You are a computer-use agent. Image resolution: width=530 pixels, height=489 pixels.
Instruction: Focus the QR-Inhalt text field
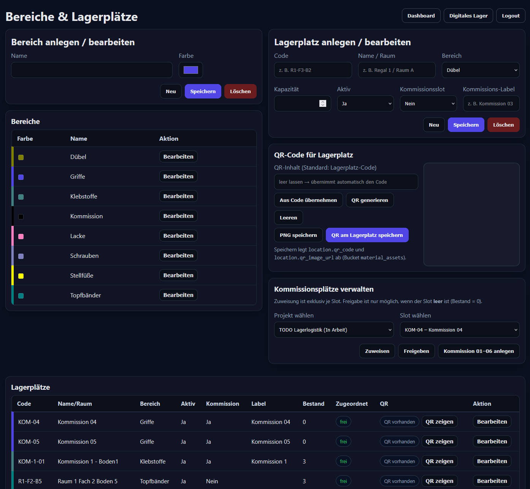pyautogui.click(x=346, y=182)
